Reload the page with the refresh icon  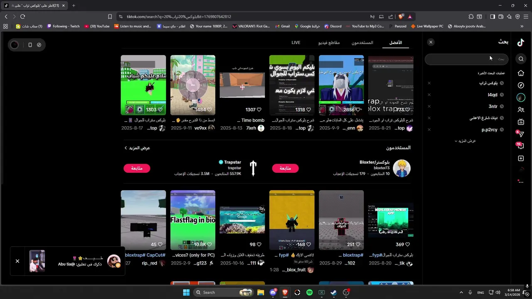tap(22, 17)
